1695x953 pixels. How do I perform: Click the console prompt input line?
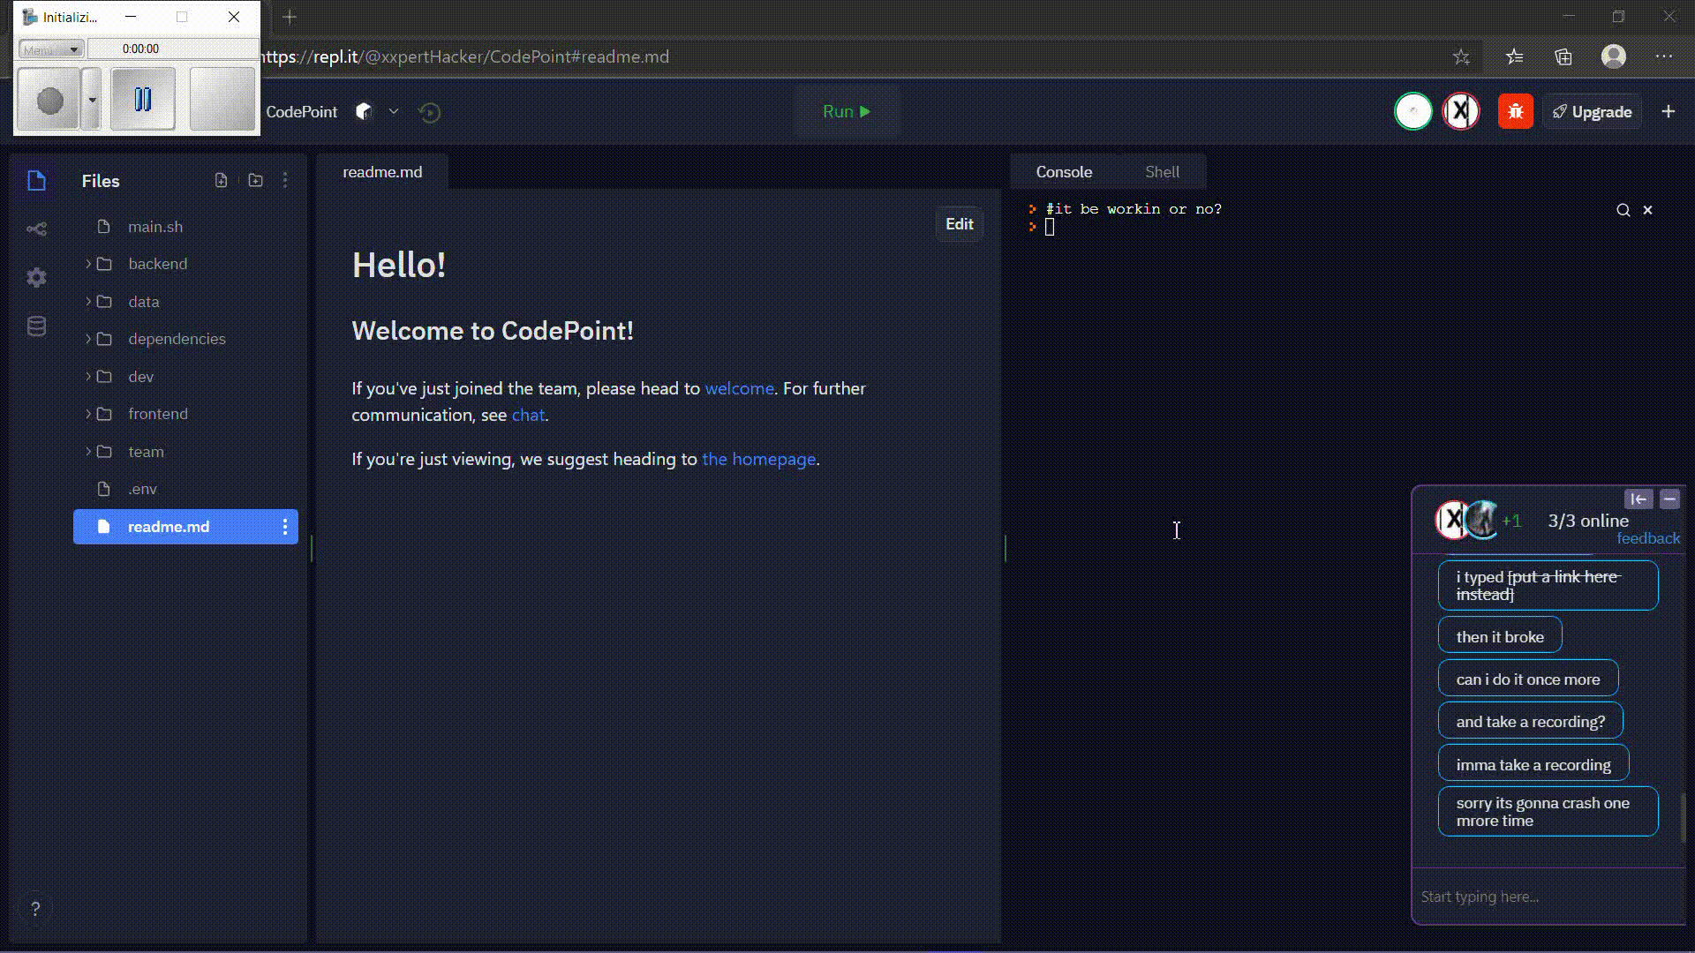(1050, 228)
